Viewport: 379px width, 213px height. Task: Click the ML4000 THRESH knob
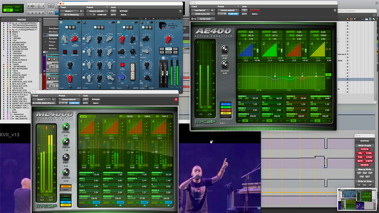point(66,141)
